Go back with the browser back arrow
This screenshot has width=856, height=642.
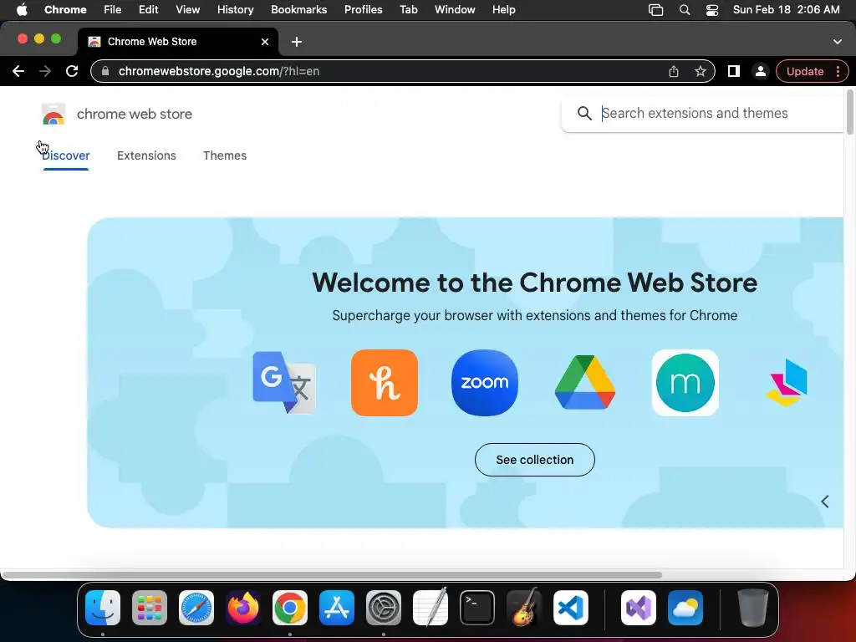tap(18, 71)
